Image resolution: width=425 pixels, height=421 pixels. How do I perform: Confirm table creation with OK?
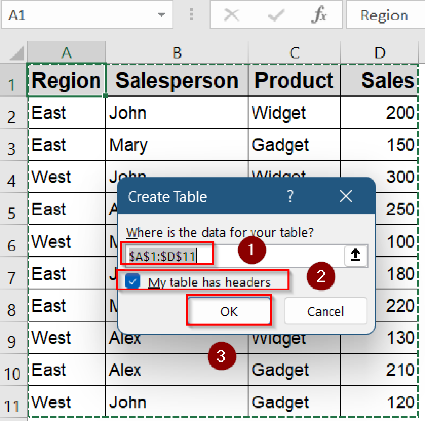[x=229, y=311]
